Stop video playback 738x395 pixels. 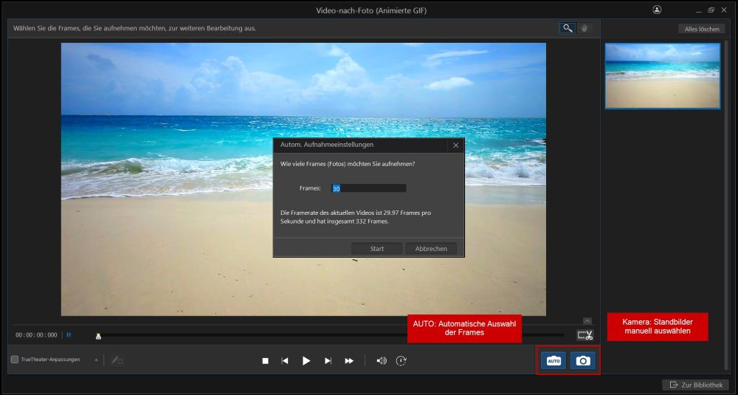click(x=266, y=360)
